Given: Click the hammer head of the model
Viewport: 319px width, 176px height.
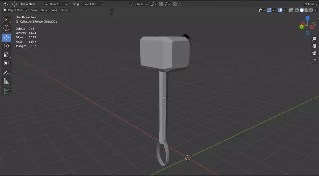Looking at the screenshot, I should (x=165, y=54).
